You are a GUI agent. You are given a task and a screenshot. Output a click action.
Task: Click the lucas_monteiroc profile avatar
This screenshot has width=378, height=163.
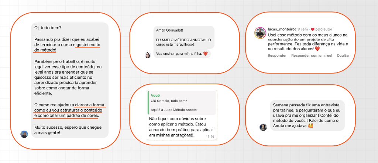click(x=260, y=33)
